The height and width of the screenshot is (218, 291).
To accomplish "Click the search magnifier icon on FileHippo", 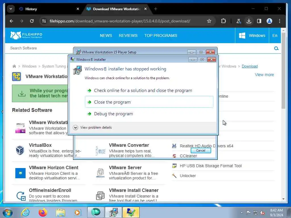I will tap(276, 48).
